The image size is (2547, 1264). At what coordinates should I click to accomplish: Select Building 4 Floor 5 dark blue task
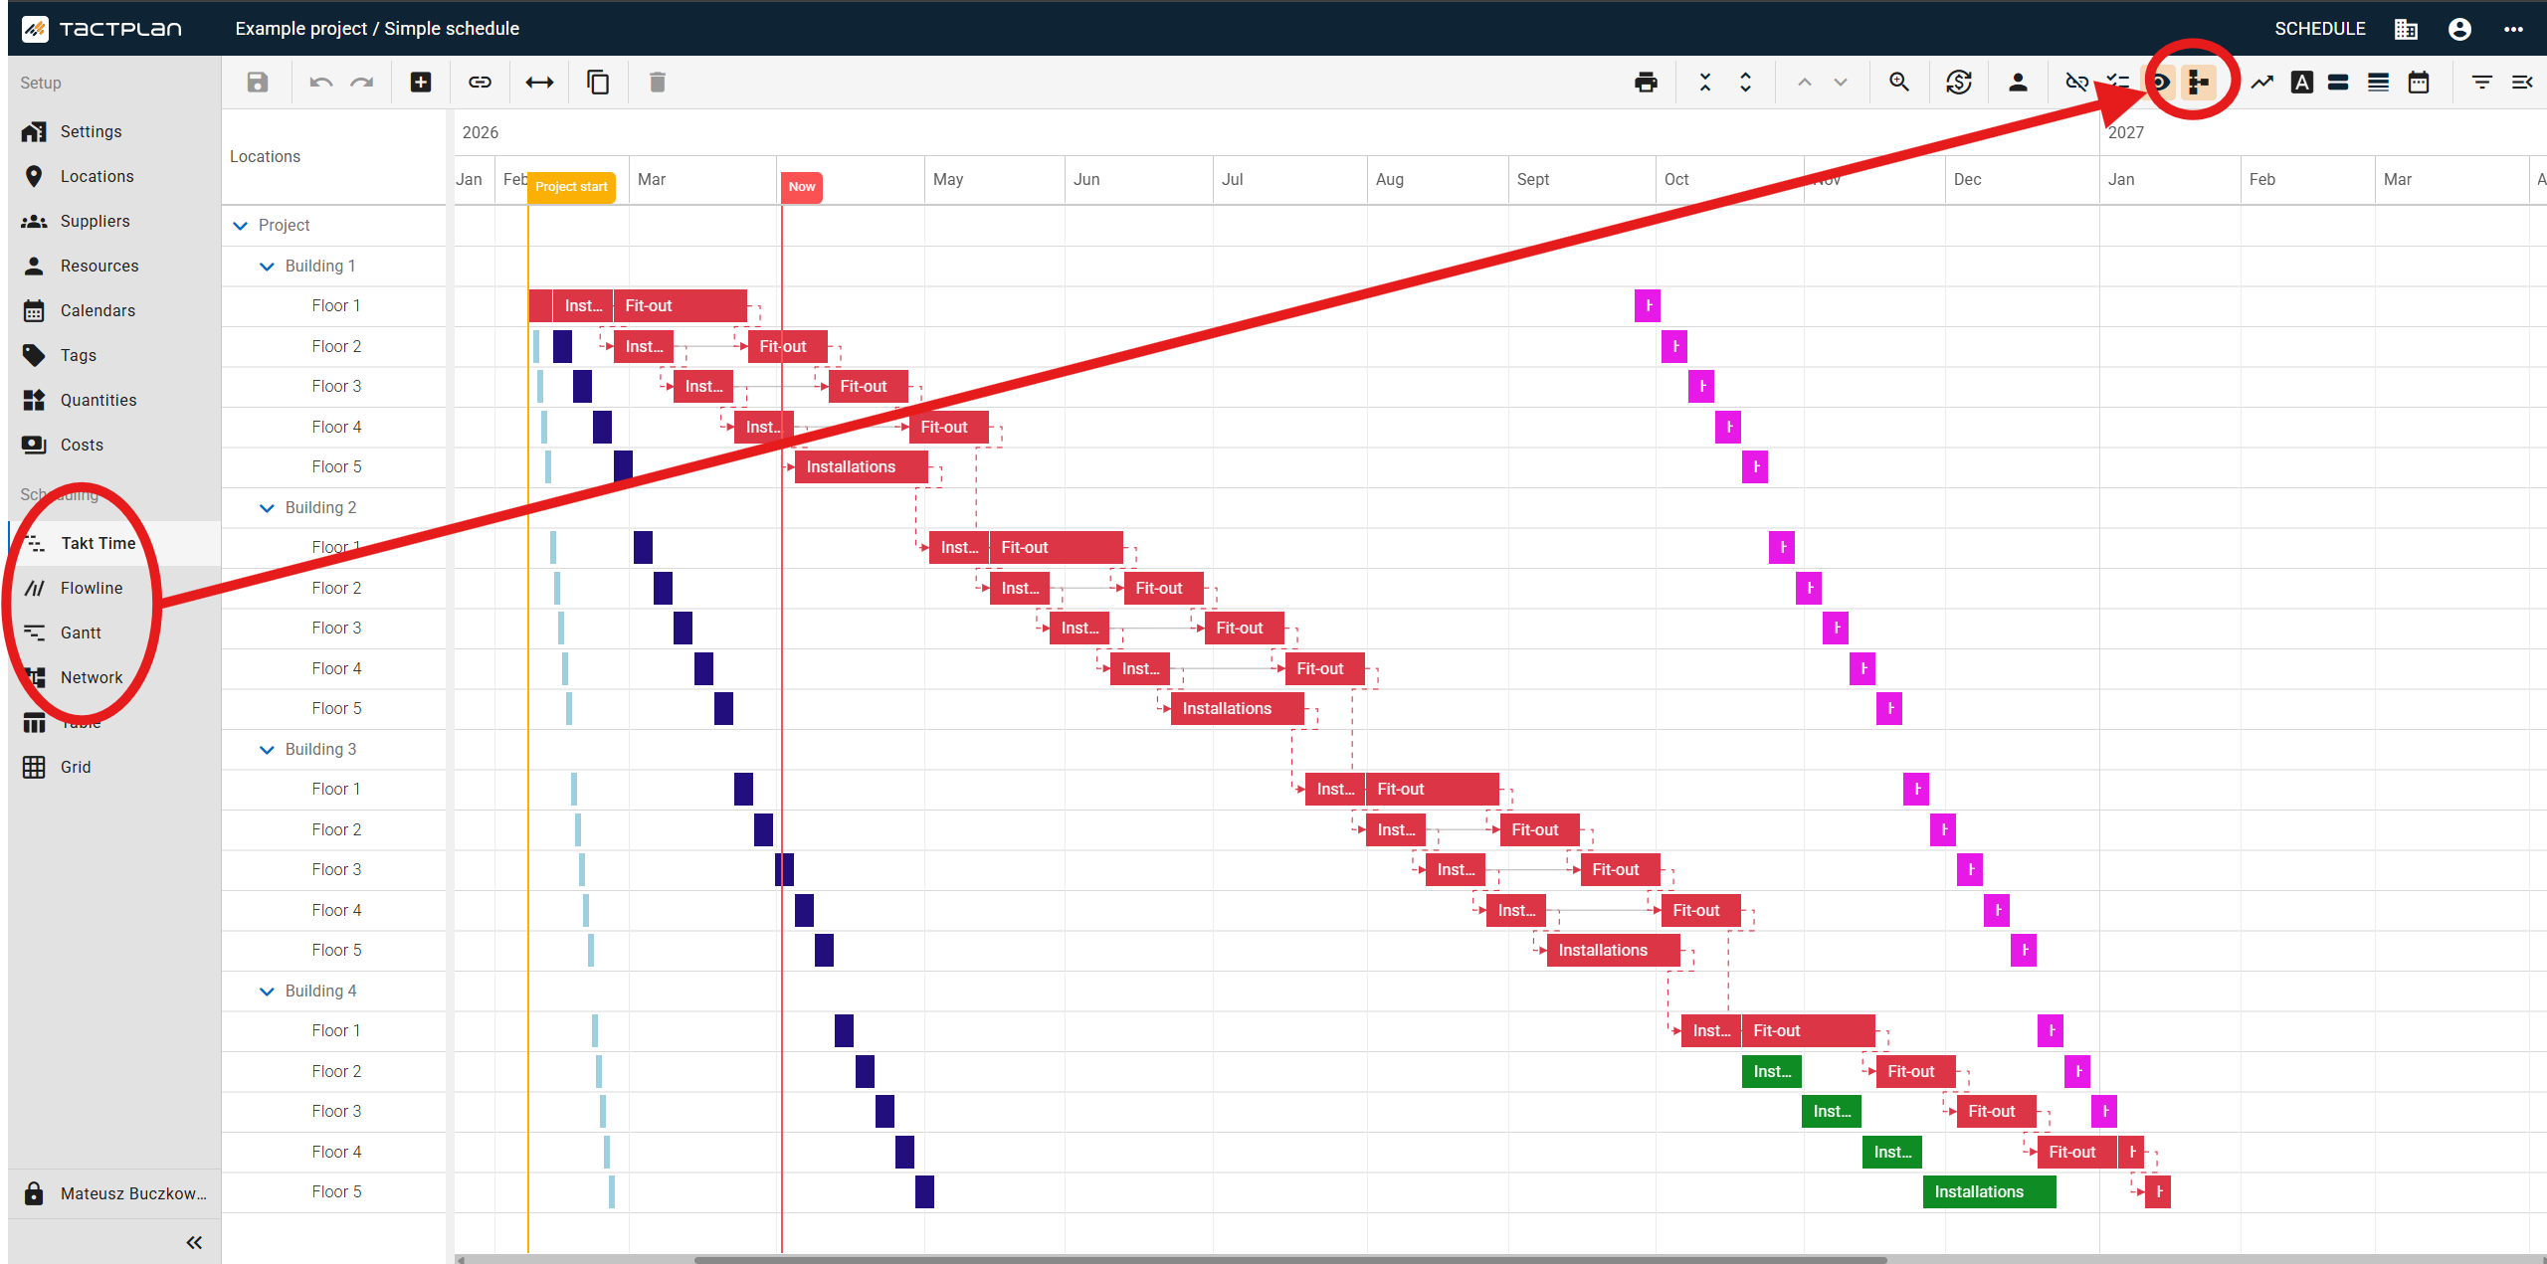pyautogui.click(x=924, y=1191)
